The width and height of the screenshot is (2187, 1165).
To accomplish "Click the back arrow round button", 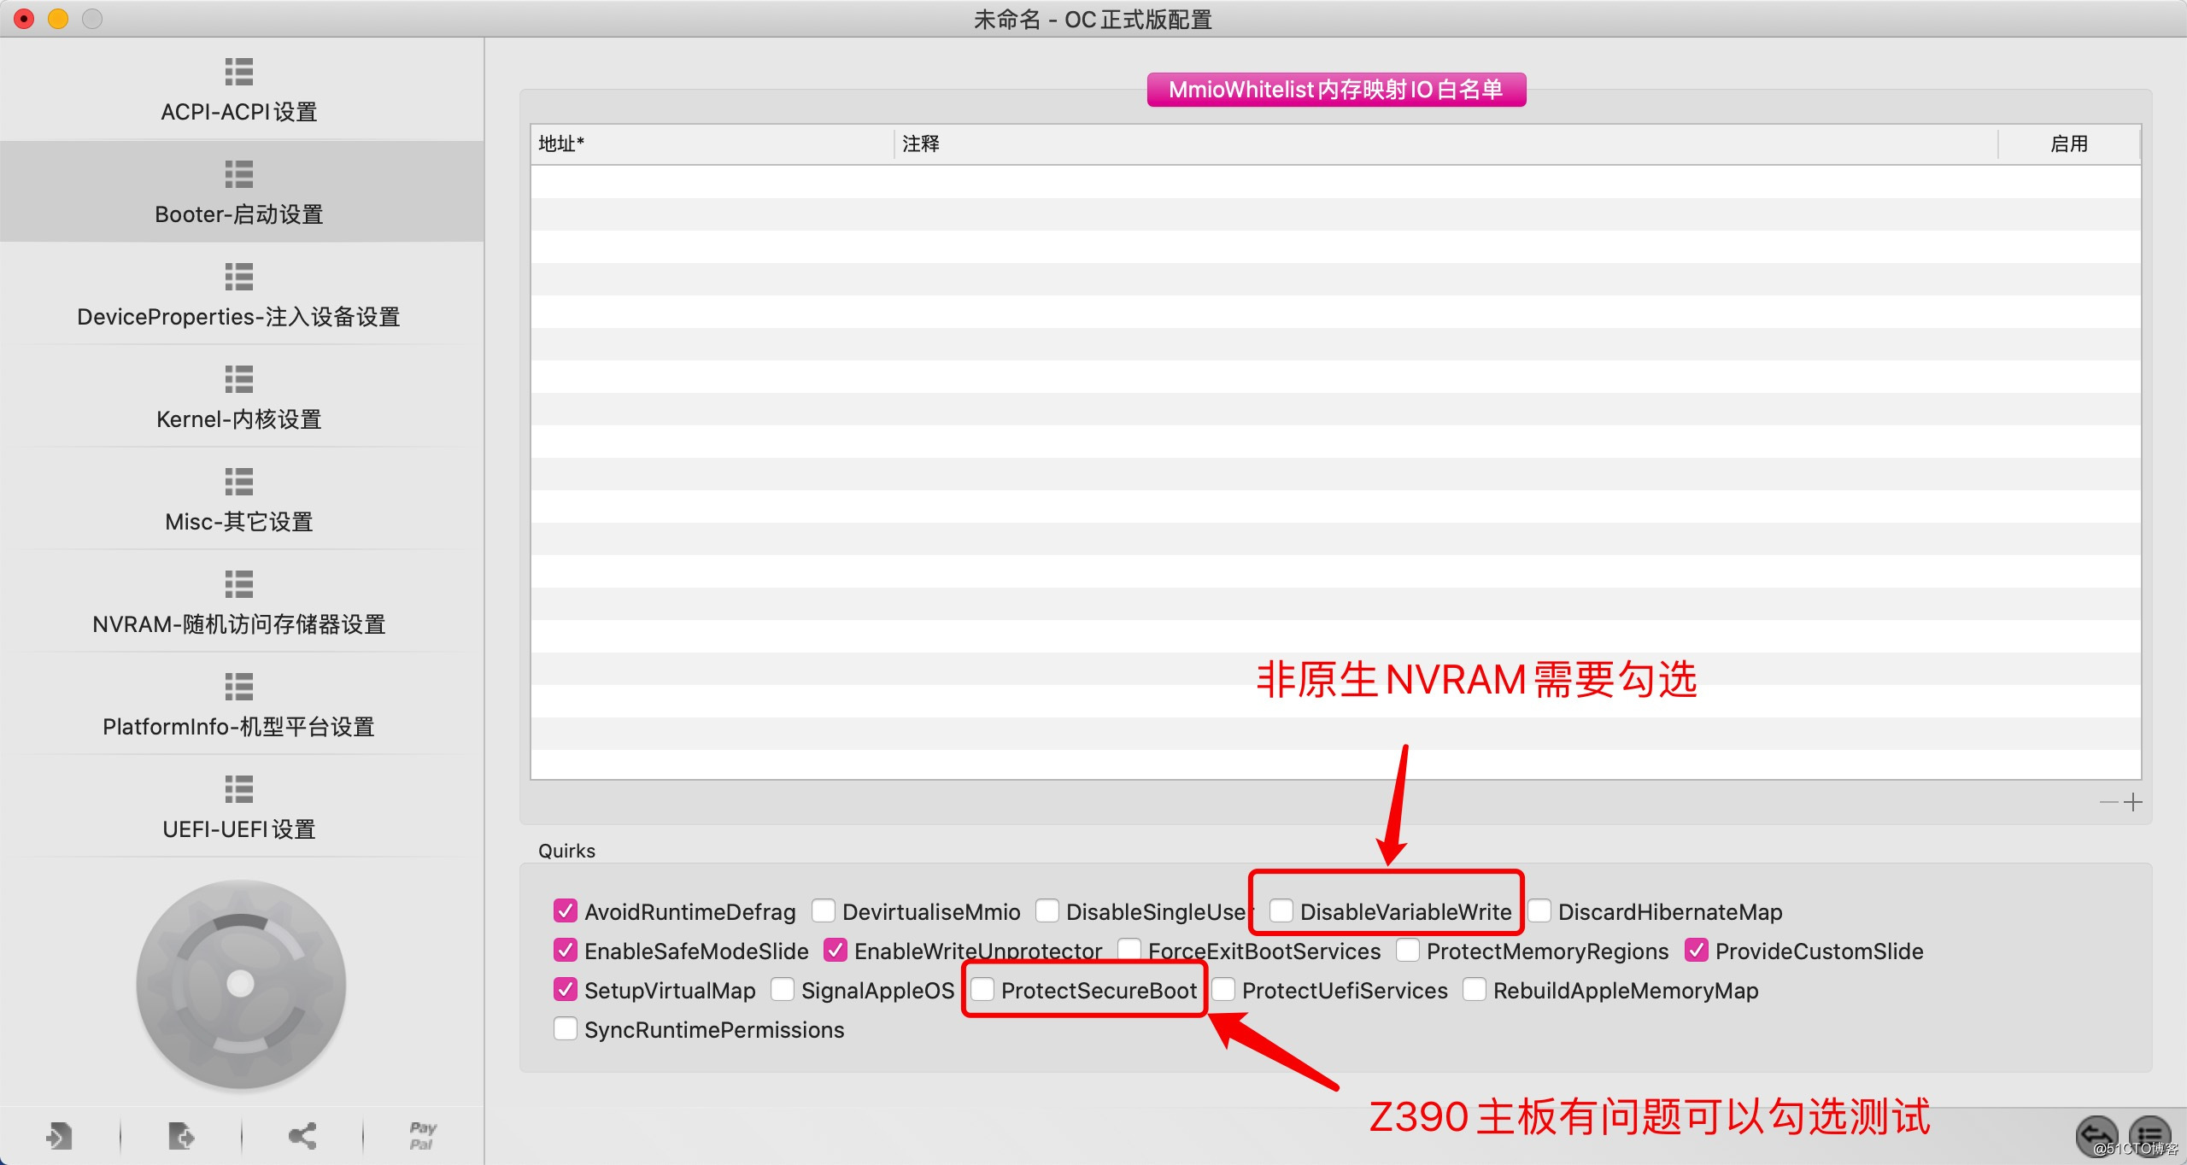I will (2097, 1135).
